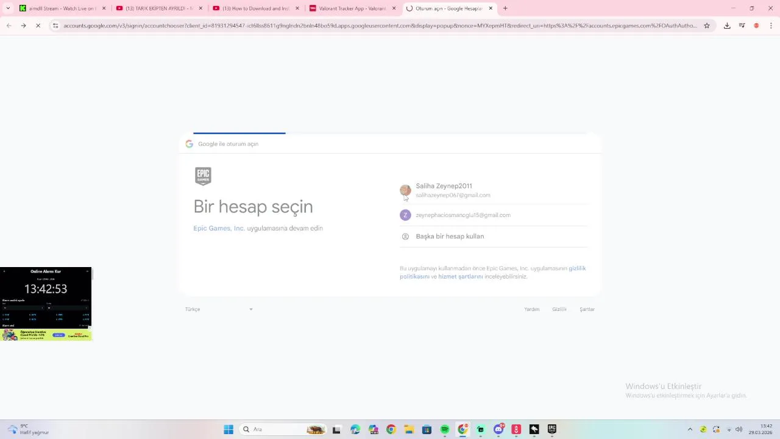Open Windows Start menu
Screen dimensions: 780x439
[x=229, y=430]
